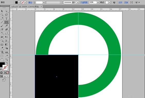Select the Magic Wand tool

[x=2, y=15]
